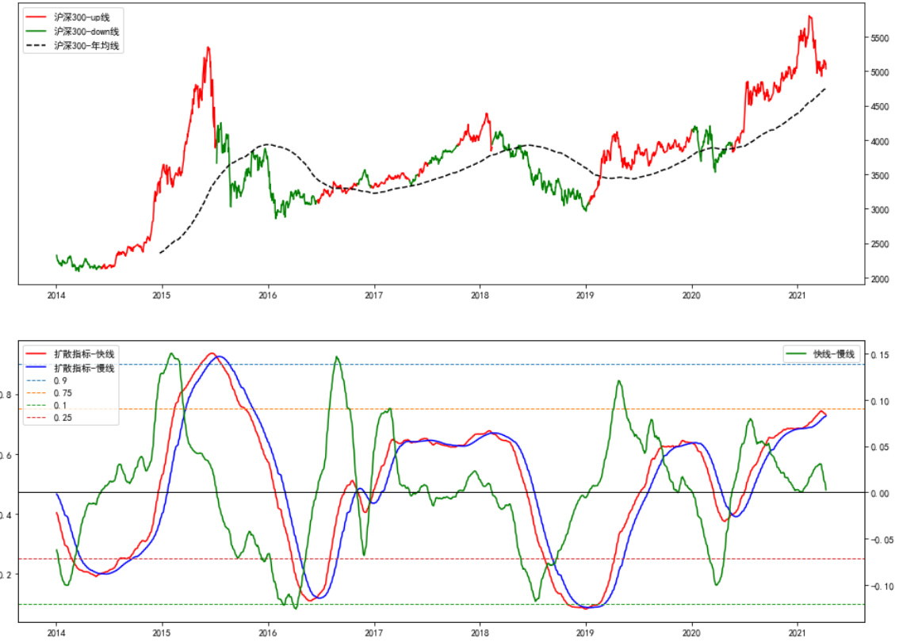899x642 pixels.
Task: Click the 扩散指标-快线 legend label
Action: [83, 353]
